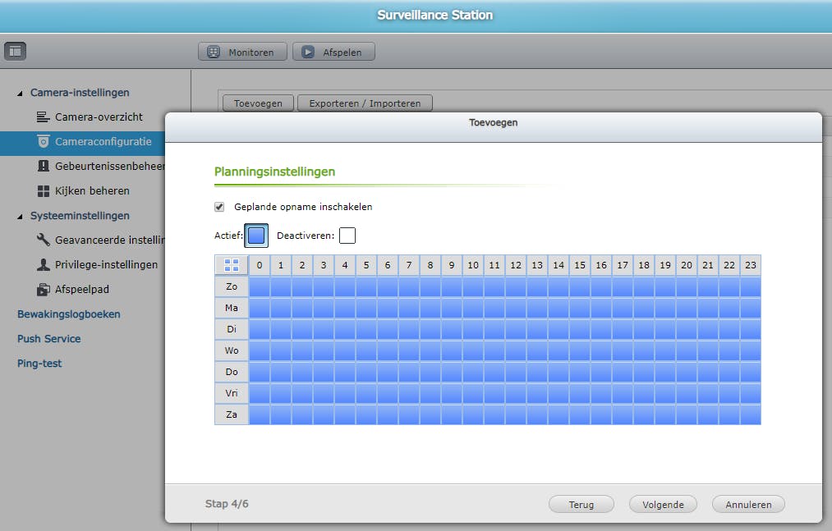The image size is (832, 531).
Task: Select the Do row header
Action: coord(232,372)
